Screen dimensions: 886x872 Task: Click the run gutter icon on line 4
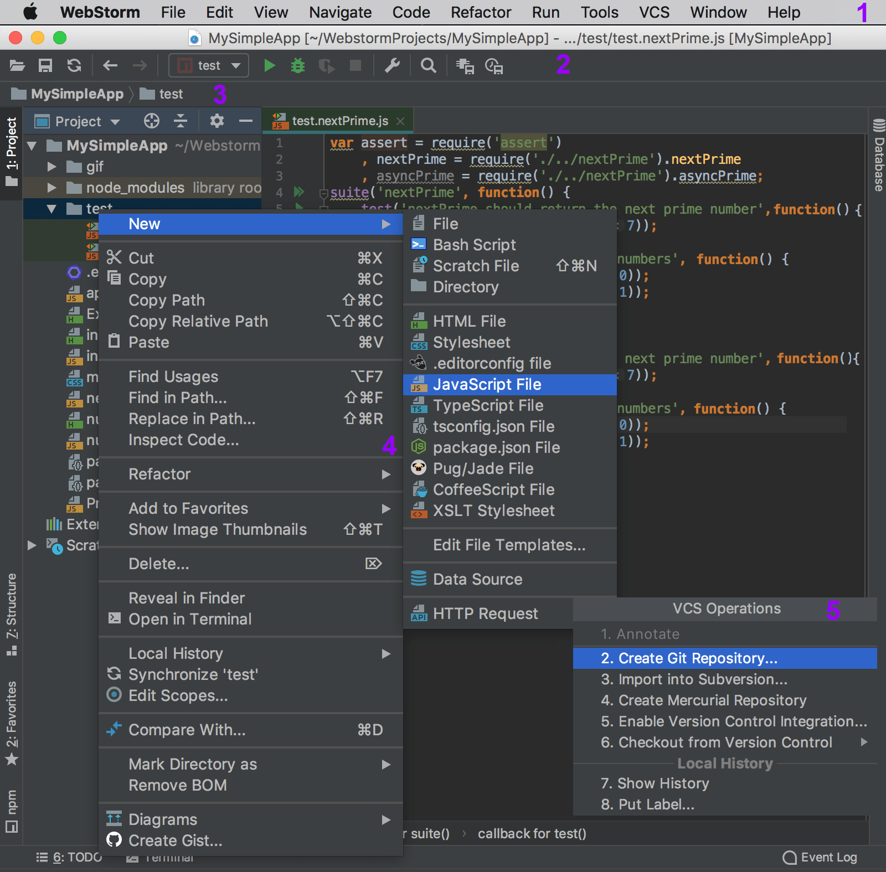[299, 192]
